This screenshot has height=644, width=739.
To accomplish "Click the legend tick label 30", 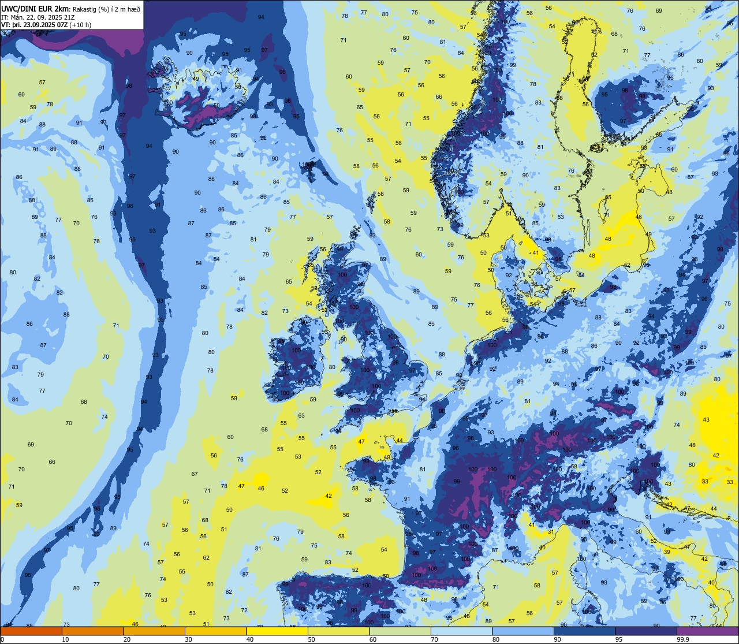I will click(188, 639).
